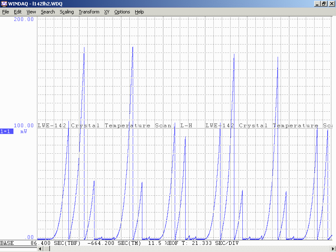Viewport: 336px width, 252px height.
Task: Open the Edit menu
Action: (x=18, y=12)
